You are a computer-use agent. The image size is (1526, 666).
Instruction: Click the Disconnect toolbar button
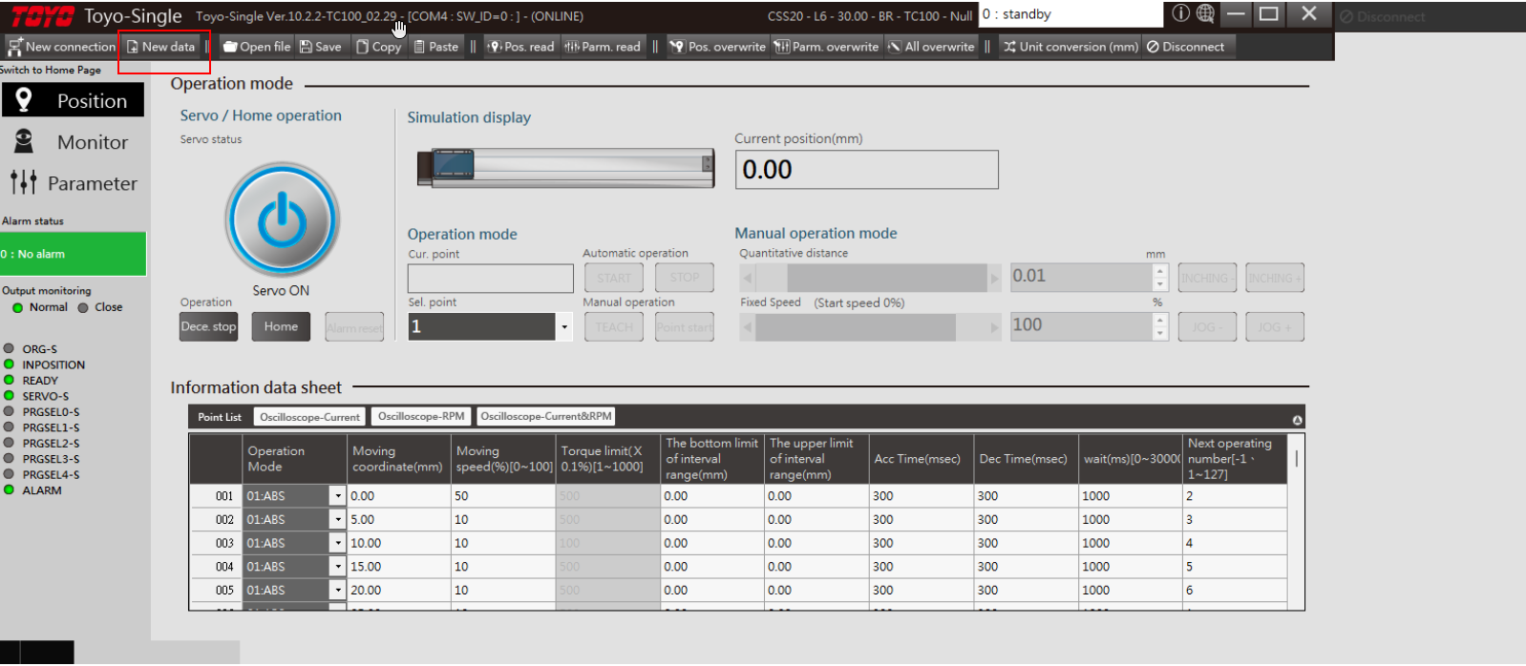point(1185,46)
